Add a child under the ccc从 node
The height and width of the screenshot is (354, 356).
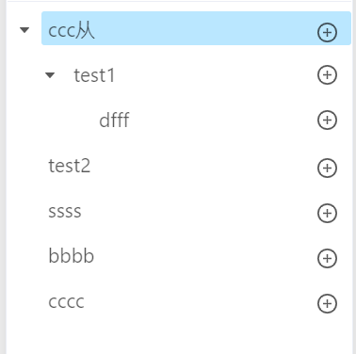click(327, 32)
